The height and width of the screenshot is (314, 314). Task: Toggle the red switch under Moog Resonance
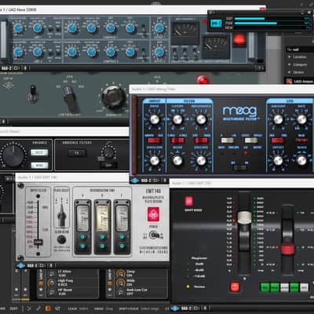click(x=201, y=141)
